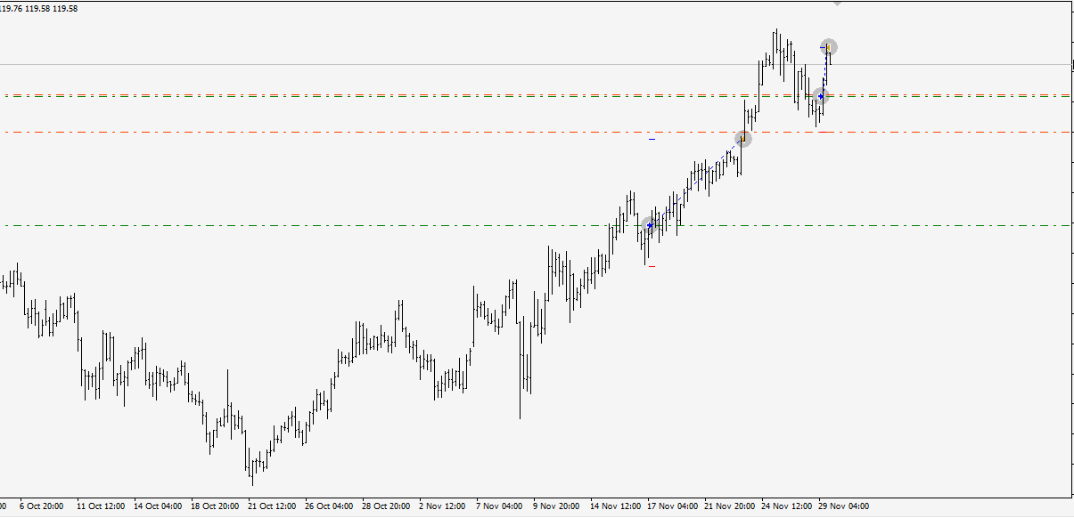
Task: Click the 17 Nov 04:00 time label
Action: [672, 506]
